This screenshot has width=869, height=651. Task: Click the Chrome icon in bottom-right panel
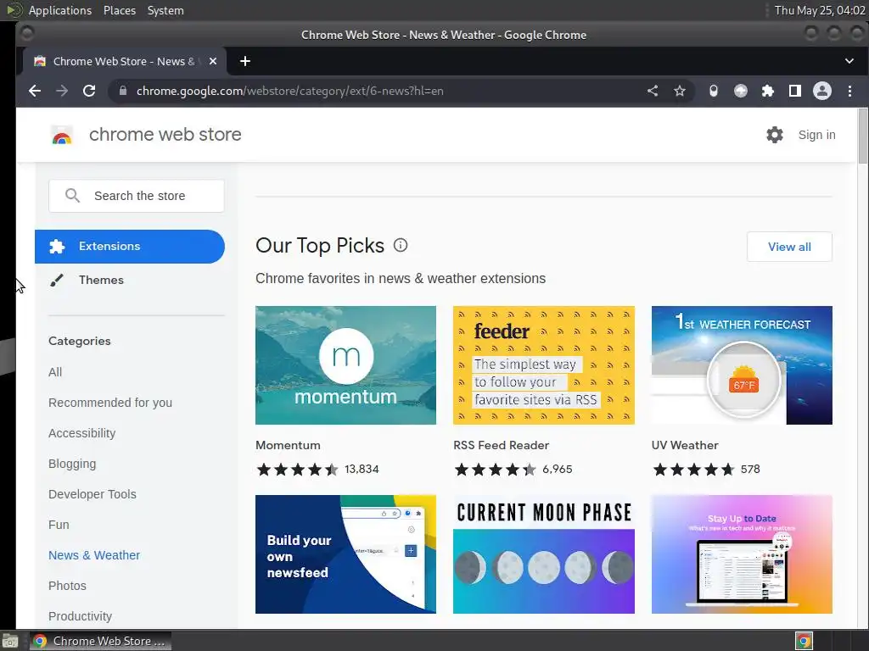(804, 641)
